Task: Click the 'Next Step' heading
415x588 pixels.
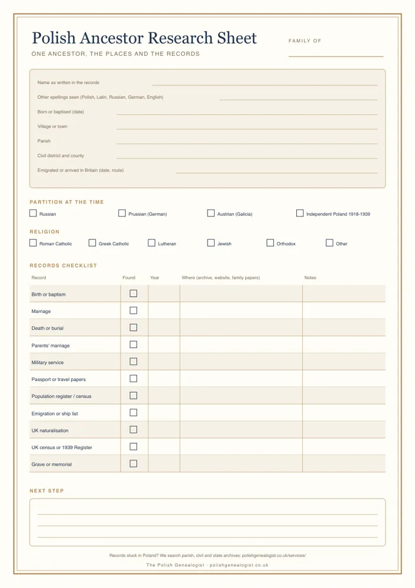Action: point(47,490)
